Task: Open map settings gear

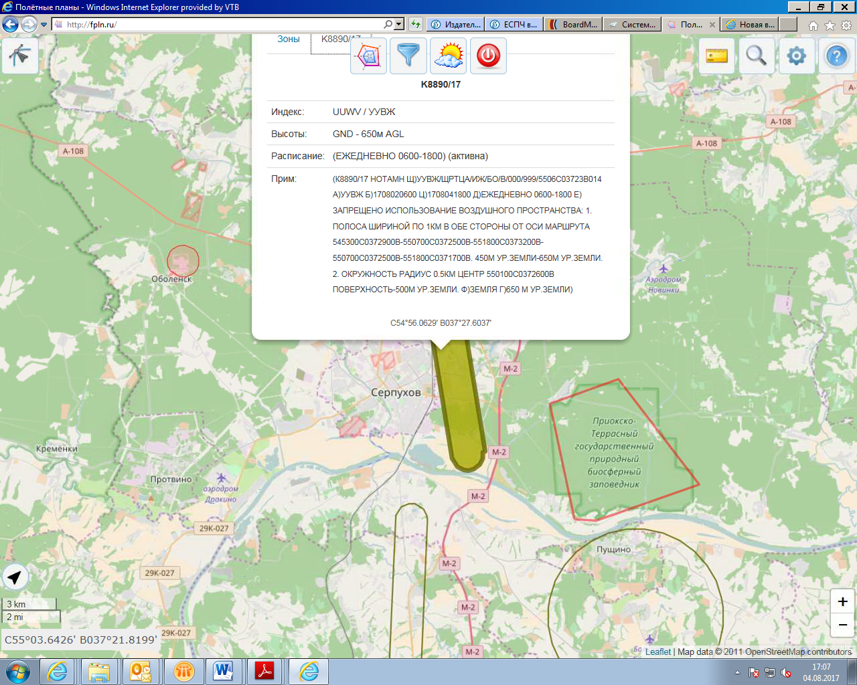Action: [x=797, y=56]
